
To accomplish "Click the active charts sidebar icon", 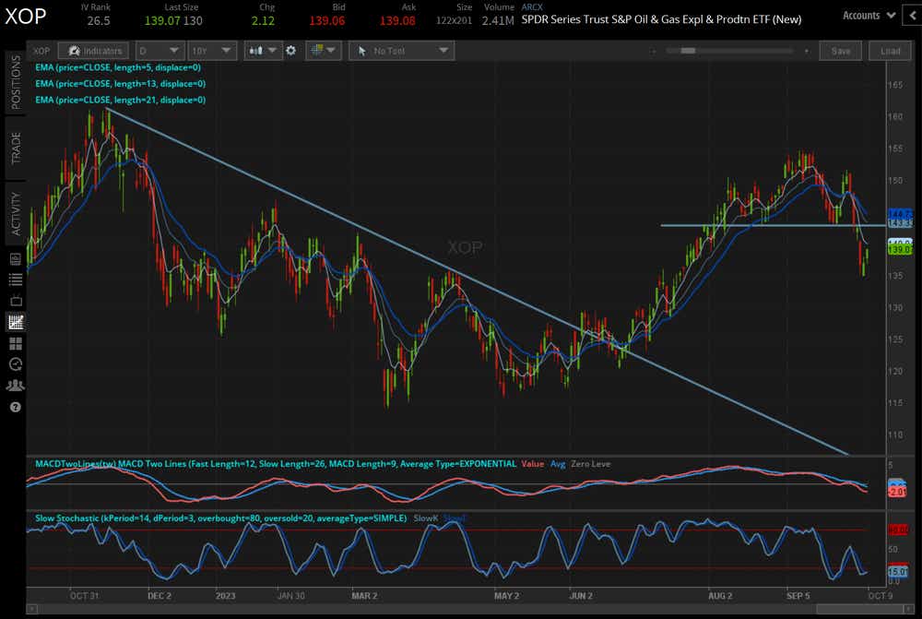I will pyautogui.click(x=16, y=322).
